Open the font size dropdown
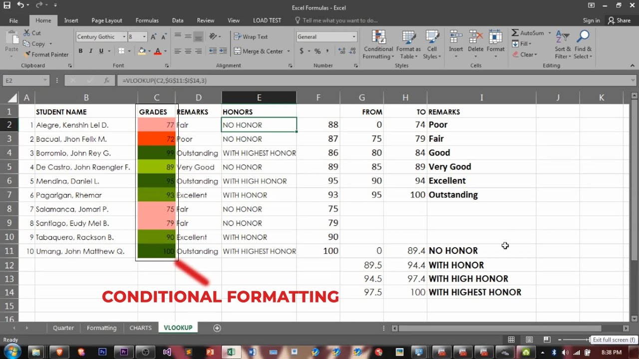The height and width of the screenshot is (359, 639). [x=144, y=37]
